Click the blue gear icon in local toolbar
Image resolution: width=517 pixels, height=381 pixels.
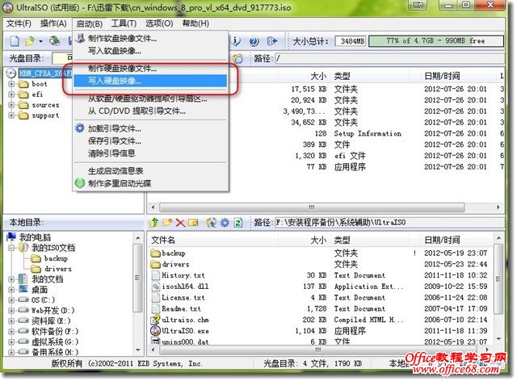tap(225, 223)
